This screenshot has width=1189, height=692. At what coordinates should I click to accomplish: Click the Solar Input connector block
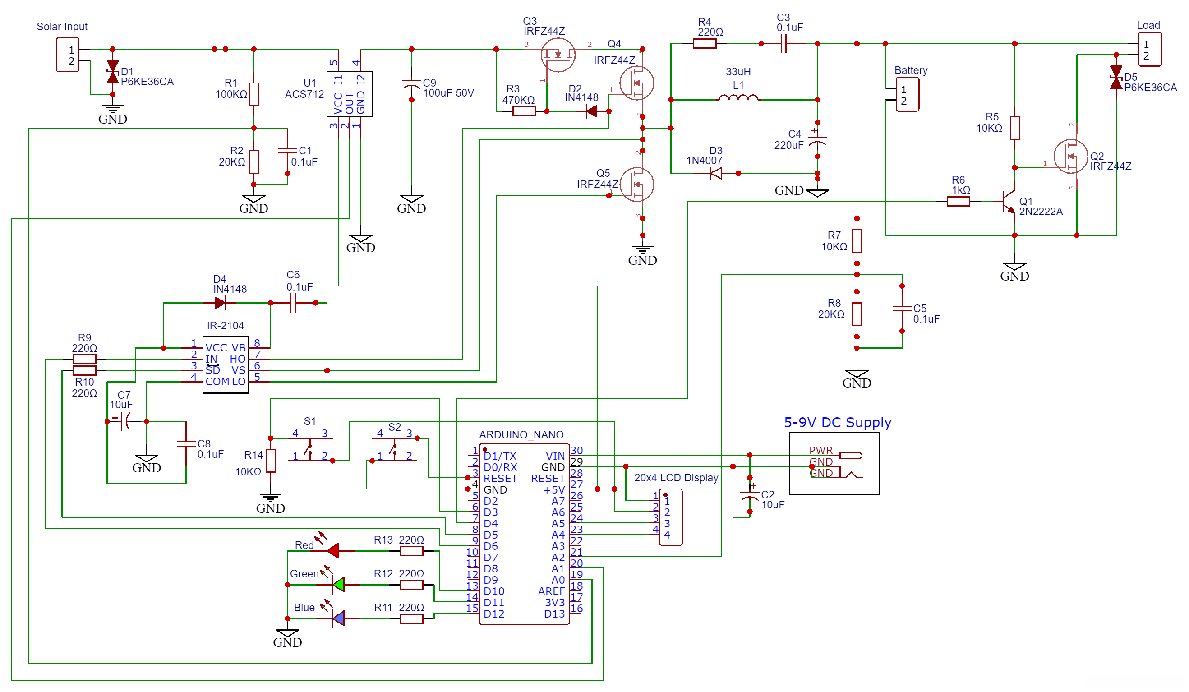(x=68, y=55)
